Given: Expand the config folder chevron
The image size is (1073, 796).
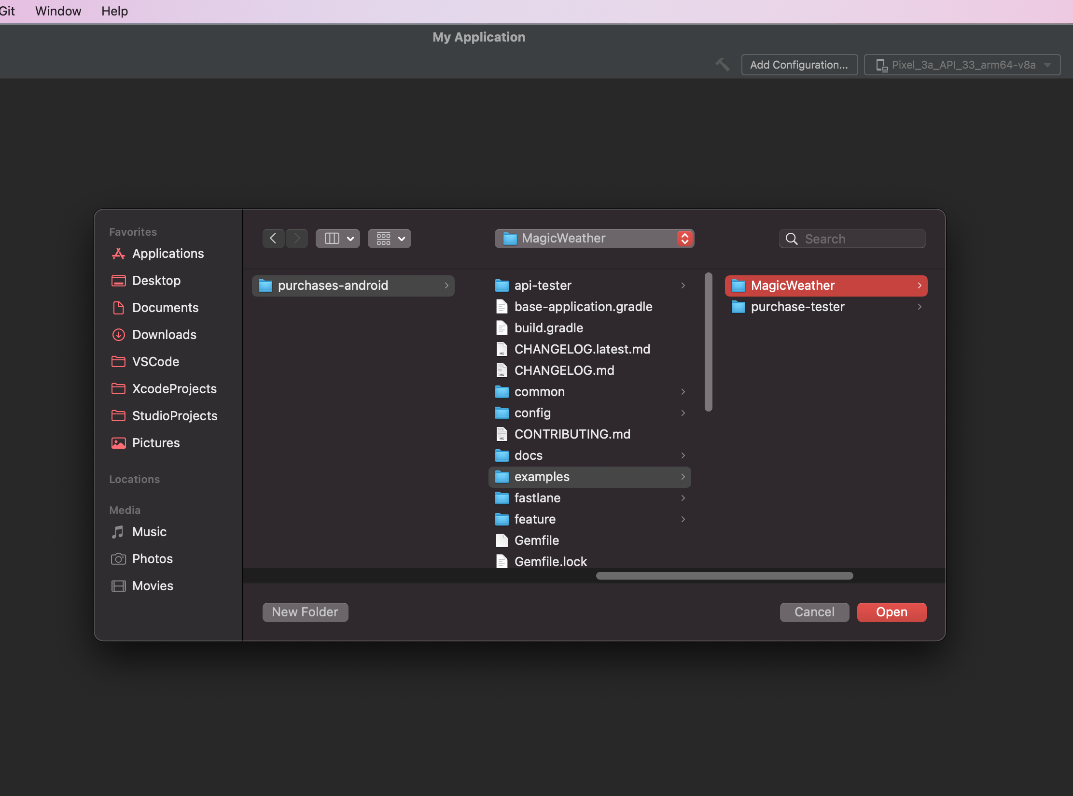Looking at the screenshot, I should [x=683, y=413].
